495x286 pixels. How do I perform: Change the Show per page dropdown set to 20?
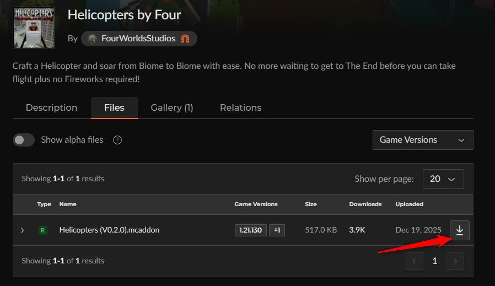click(x=443, y=179)
